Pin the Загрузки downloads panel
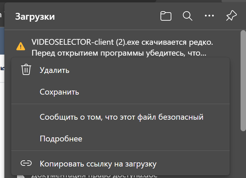This screenshot has width=246, height=178. pos(231,16)
